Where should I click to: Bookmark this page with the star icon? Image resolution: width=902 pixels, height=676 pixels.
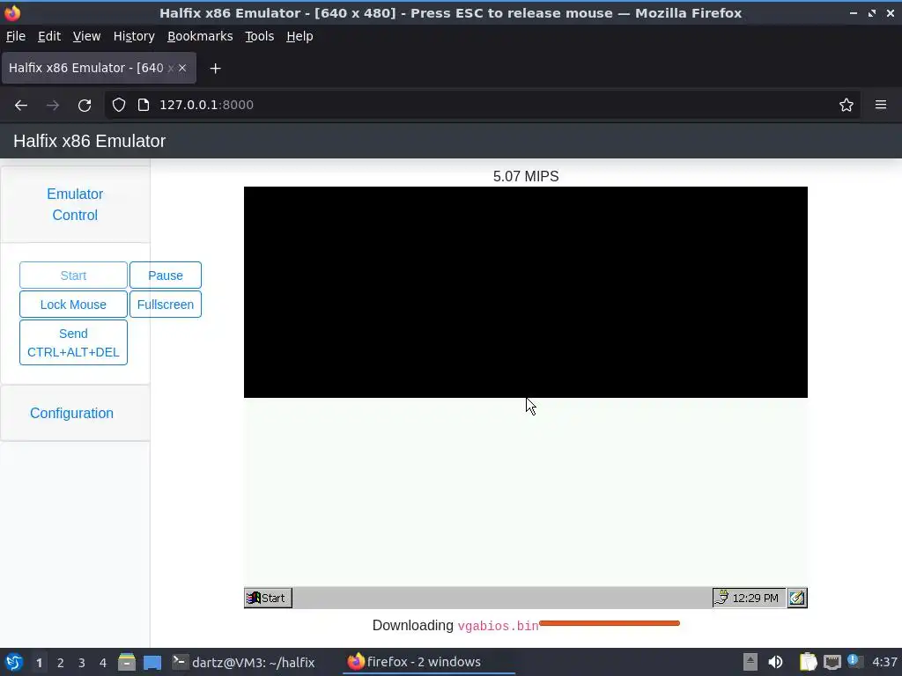click(847, 105)
